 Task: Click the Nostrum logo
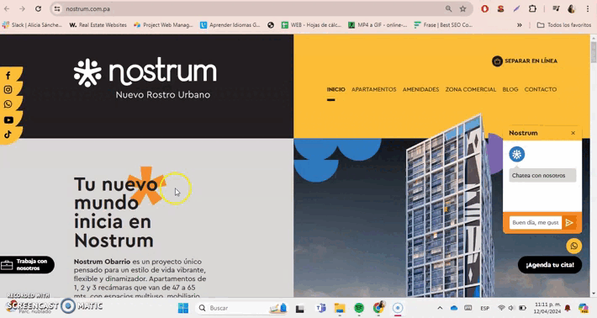(x=145, y=78)
